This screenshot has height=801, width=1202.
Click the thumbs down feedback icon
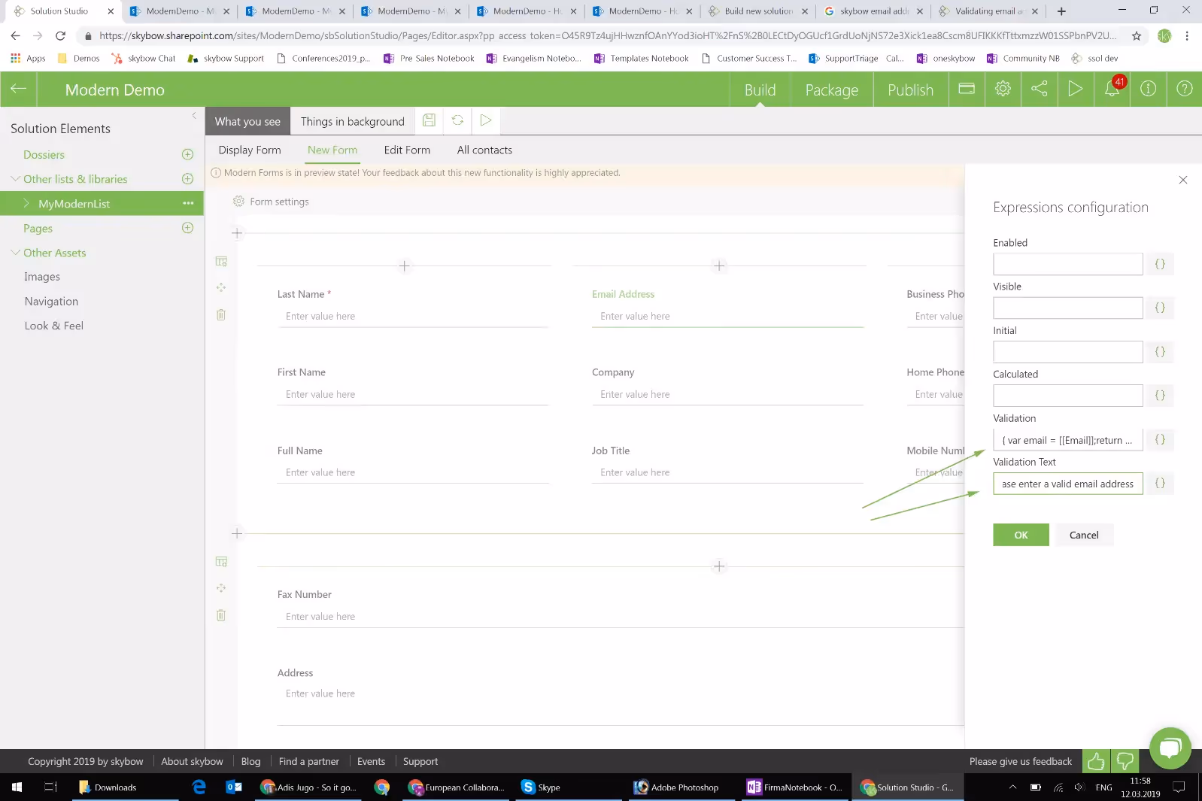1125,761
